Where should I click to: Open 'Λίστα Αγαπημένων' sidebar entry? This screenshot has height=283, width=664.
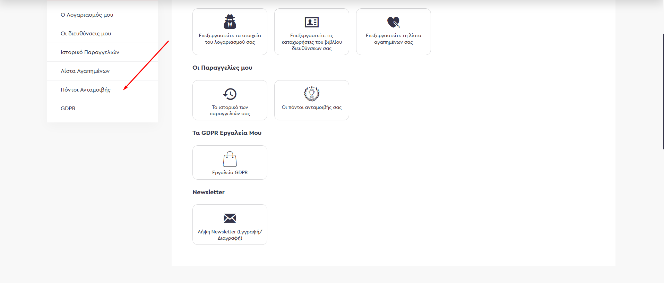[85, 71]
